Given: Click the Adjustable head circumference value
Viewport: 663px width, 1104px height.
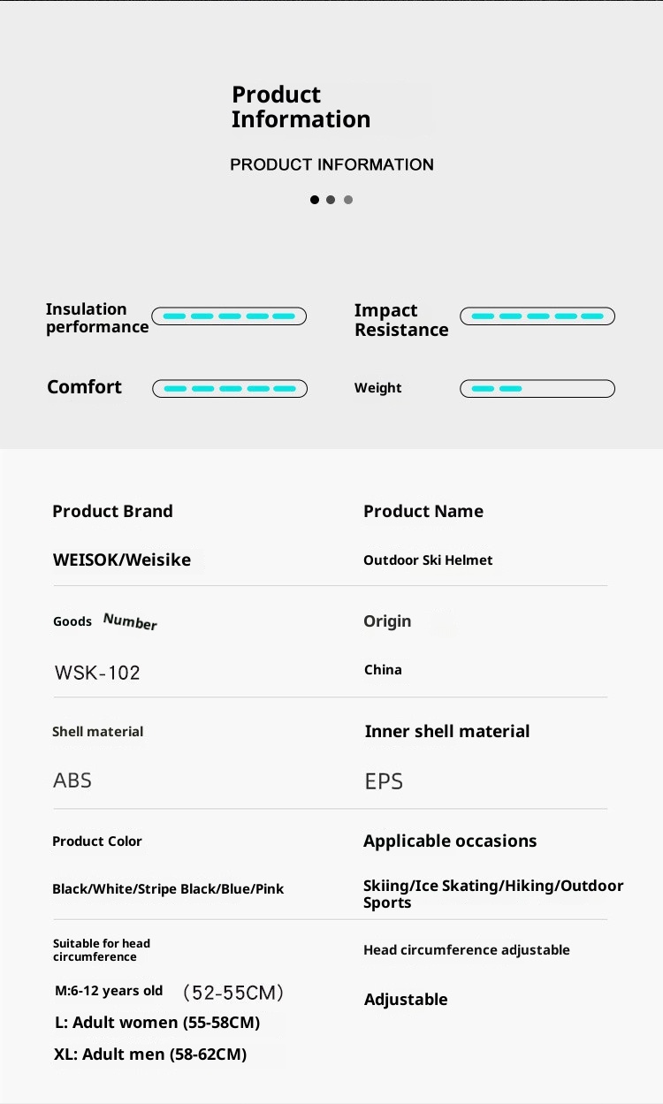Looking at the screenshot, I should 406,1000.
